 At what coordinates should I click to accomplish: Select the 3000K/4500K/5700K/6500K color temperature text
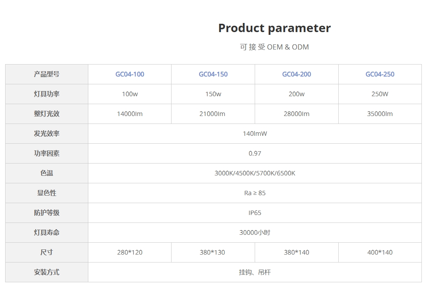point(255,173)
